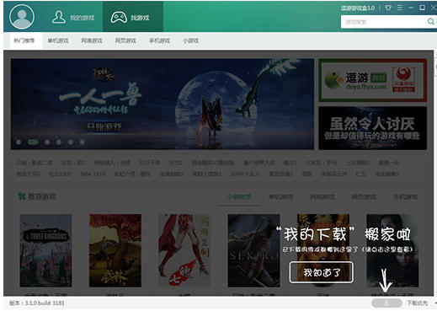Open the skin (shirt) icon in title bar
437x311 pixels.
(388, 8)
